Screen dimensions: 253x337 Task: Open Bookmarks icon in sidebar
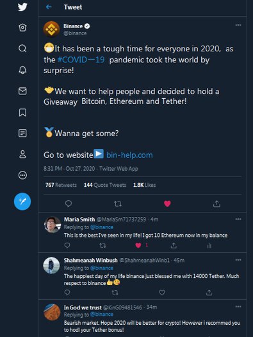[22, 112]
